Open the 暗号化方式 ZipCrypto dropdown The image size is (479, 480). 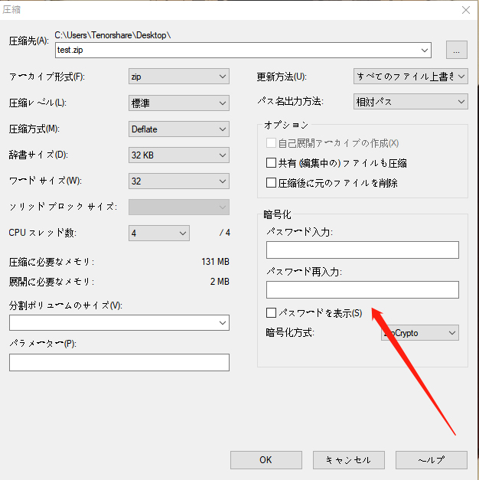420,333
